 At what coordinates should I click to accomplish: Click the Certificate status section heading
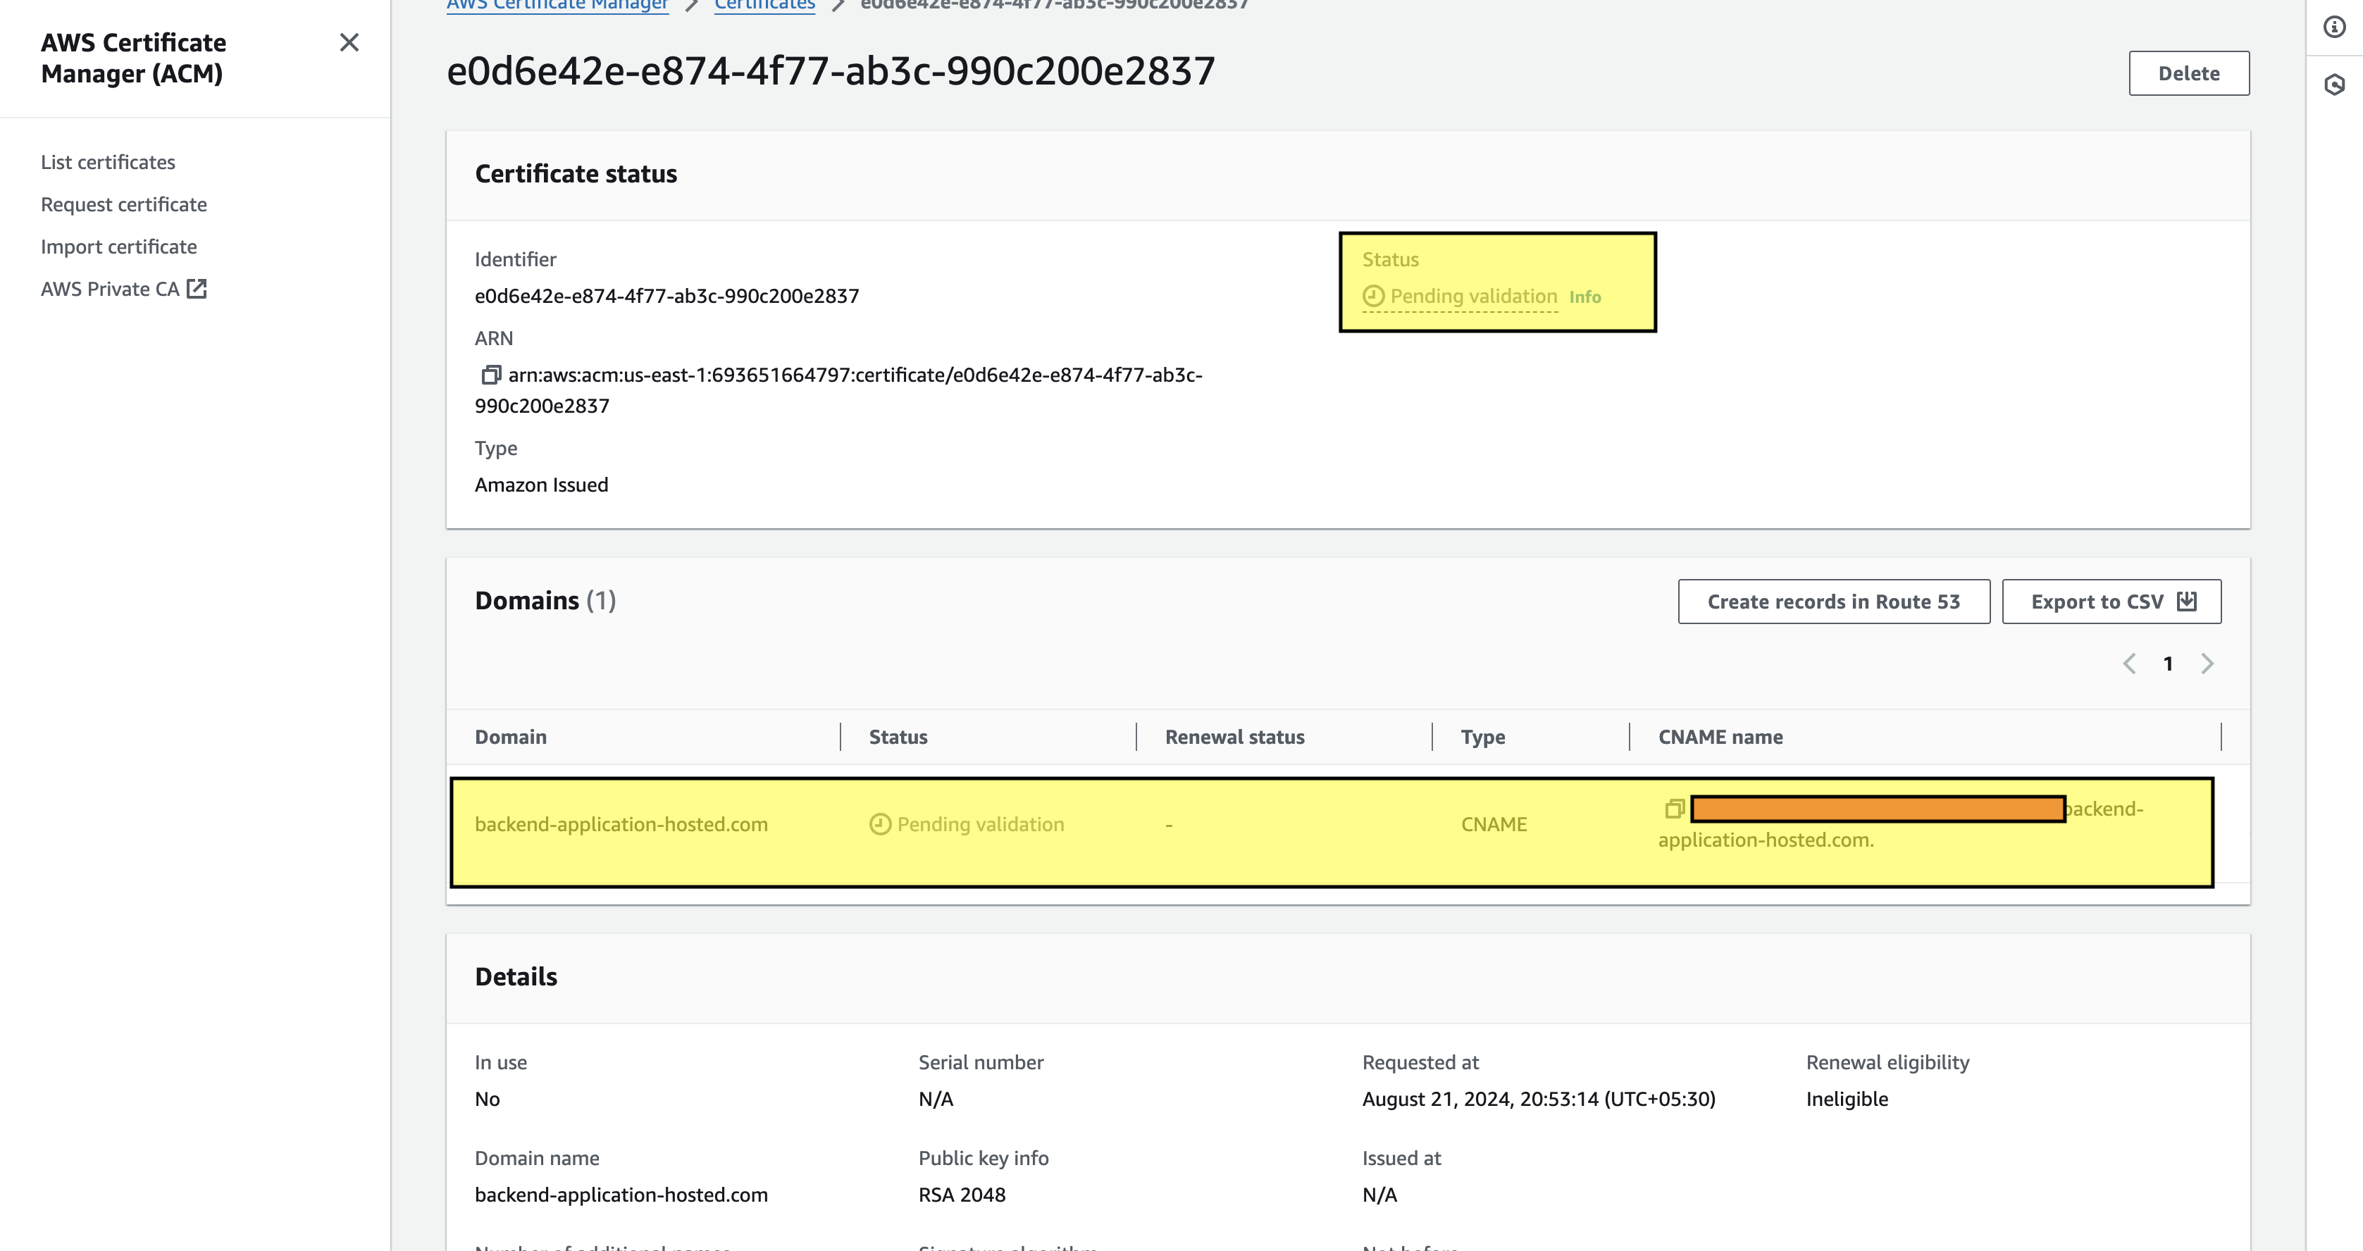pos(575,173)
